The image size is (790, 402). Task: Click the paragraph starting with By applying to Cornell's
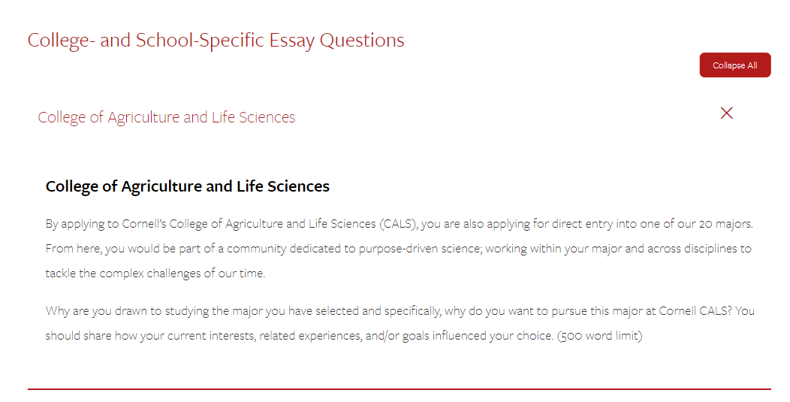[x=399, y=248]
